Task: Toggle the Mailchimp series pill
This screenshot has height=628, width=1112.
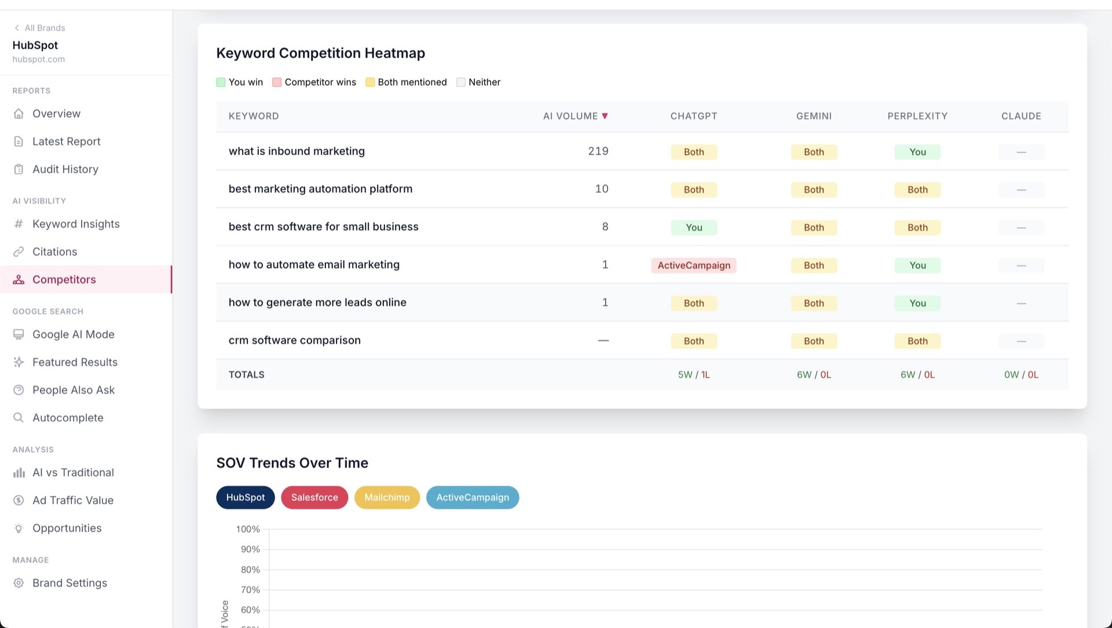Action: 387,498
